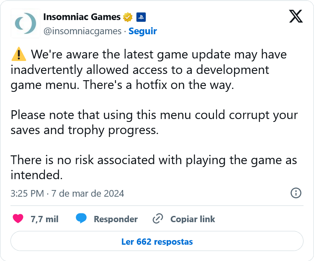Click the text about corrupt saves
The height and width of the screenshot is (261, 314).
154,122
